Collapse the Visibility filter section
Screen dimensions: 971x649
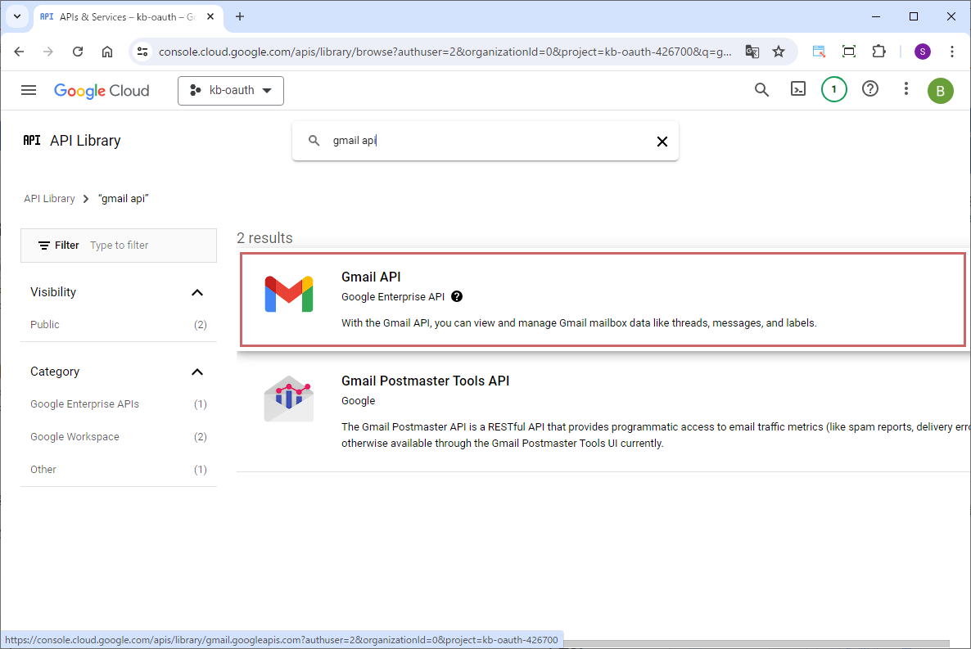pyautogui.click(x=196, y=292)
